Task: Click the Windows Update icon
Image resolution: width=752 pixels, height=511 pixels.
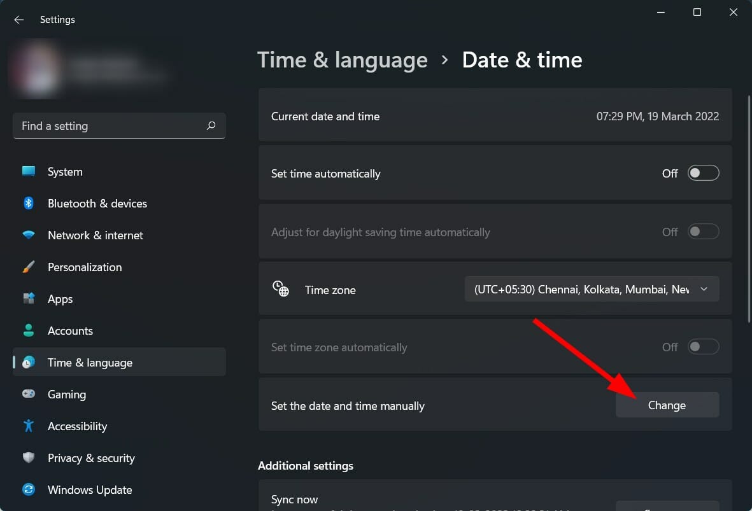Action: pos(29,489)
